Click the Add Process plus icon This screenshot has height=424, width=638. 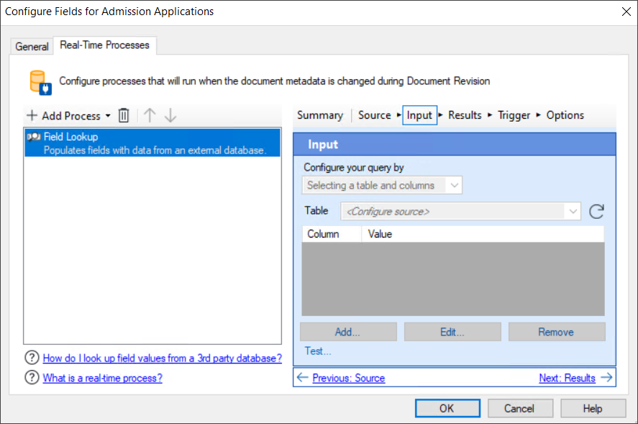[32, 115]
